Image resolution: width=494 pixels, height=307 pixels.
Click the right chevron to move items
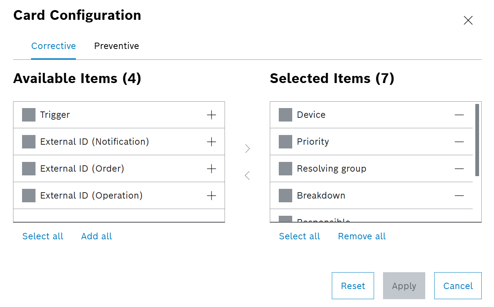[x=247, y=148]
